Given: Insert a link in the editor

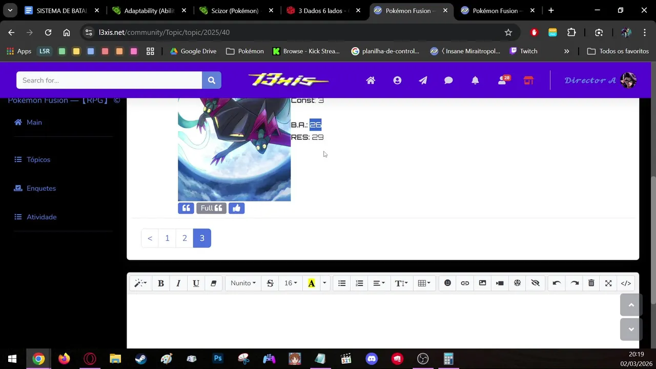Looking at the screenshot, I should tap(465, 283).
